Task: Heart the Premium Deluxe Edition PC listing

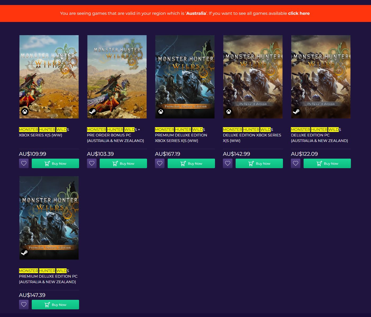Action: [x=24, y=305]
